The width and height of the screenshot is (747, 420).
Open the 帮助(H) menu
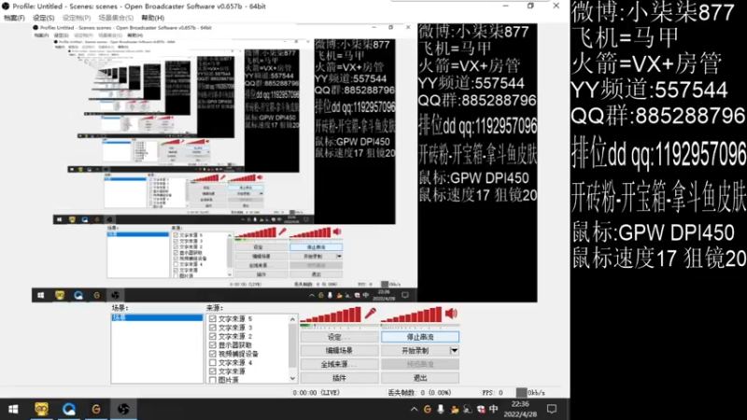153,18
